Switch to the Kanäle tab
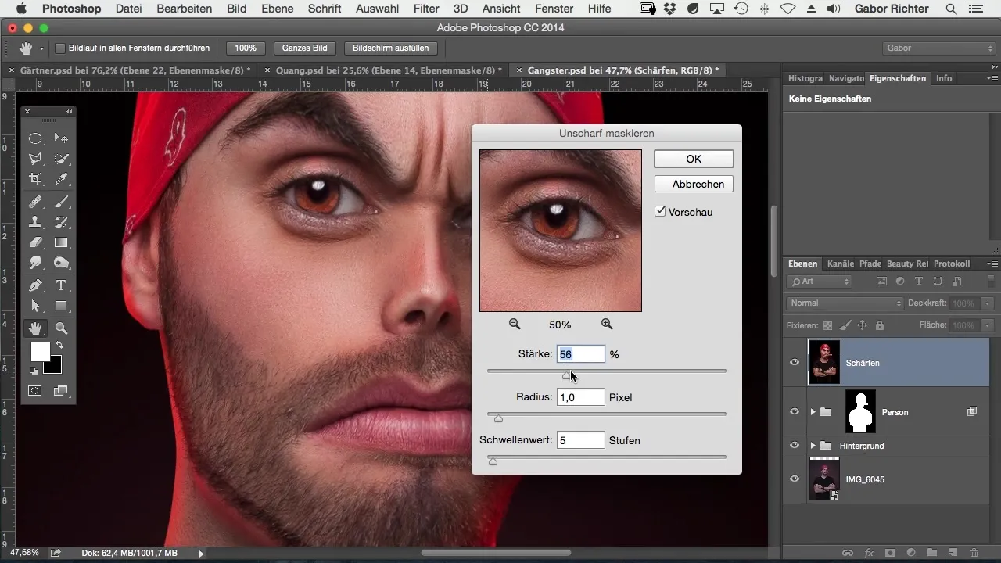 840,264
